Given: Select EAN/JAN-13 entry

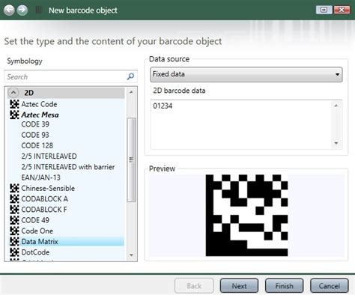Looking at the screenshot, I should (40, 177).
